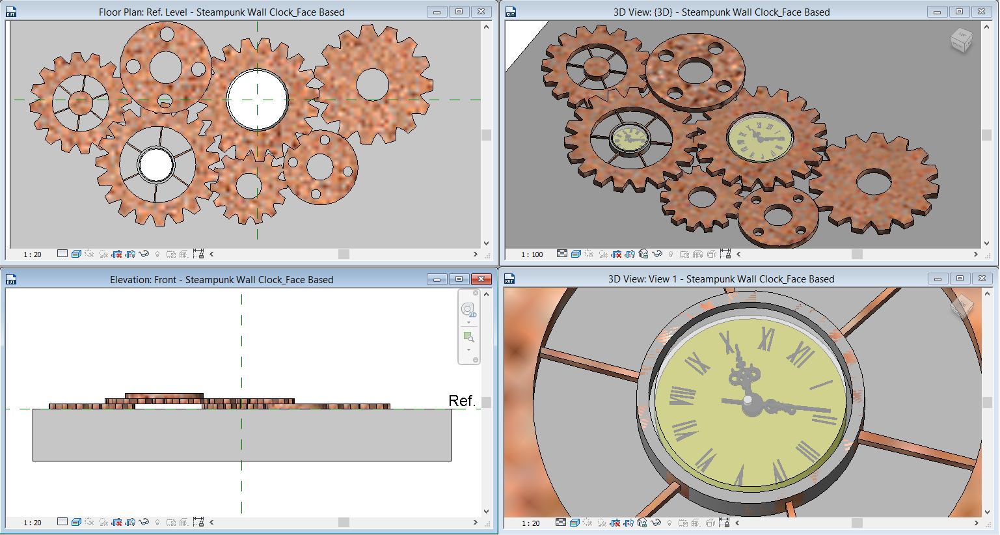
Task: Select the Crop View icon in View 1
Action: pyautogui.click(x=617, y=522)
